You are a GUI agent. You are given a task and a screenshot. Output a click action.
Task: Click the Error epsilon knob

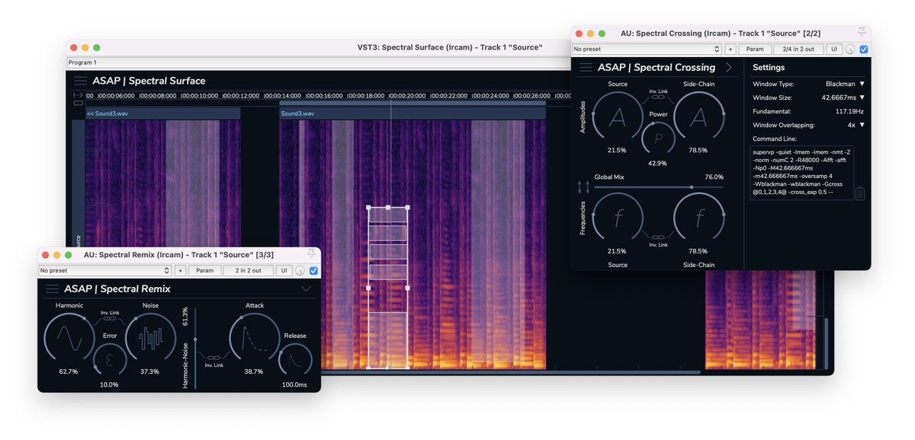pyautogui.click(x=109, y=359)
